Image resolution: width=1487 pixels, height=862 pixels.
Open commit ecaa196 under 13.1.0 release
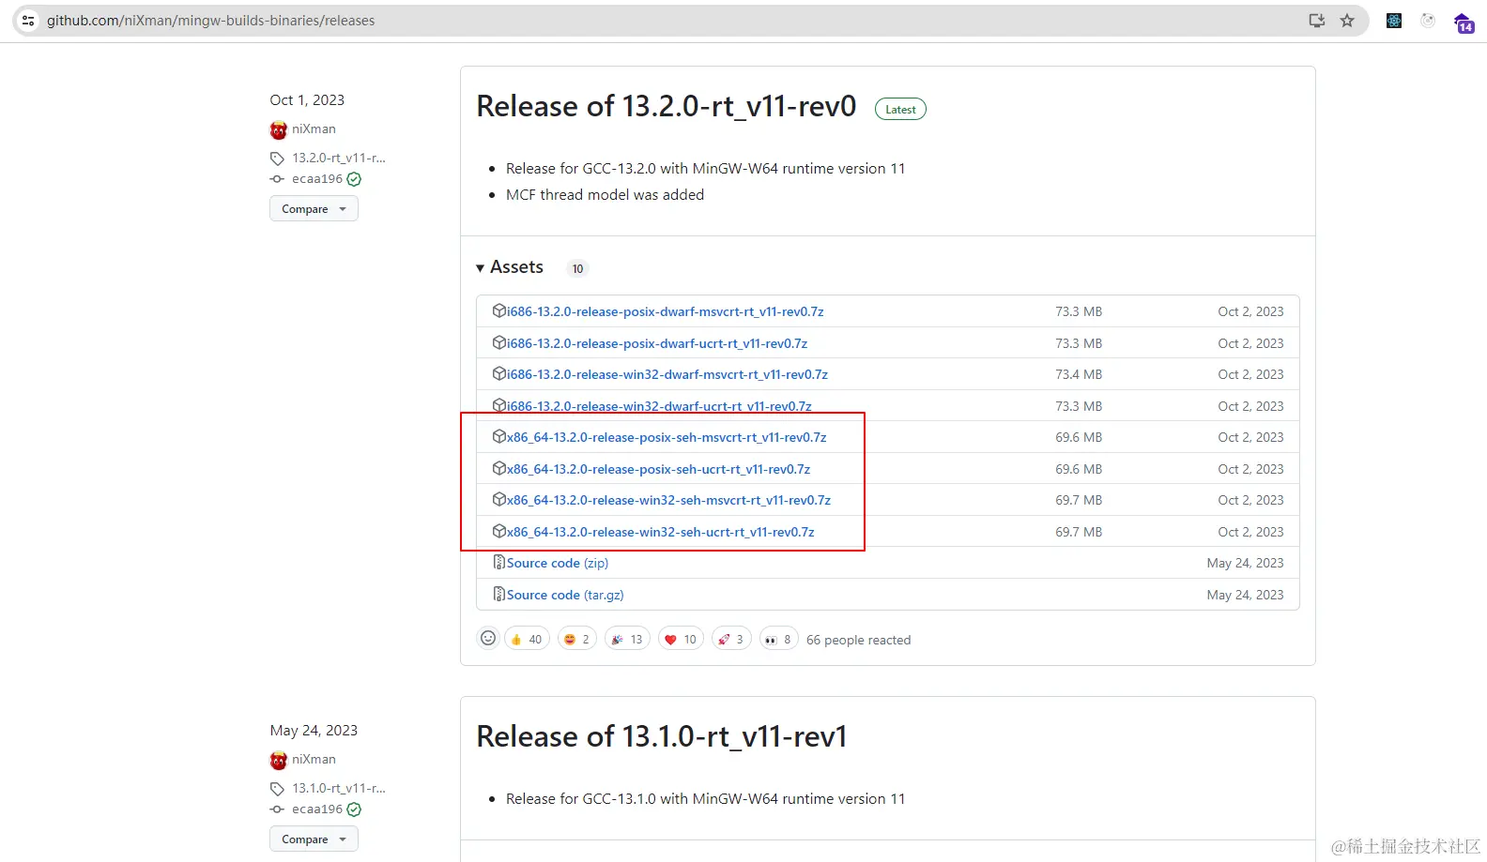click(x=317, y=809)
